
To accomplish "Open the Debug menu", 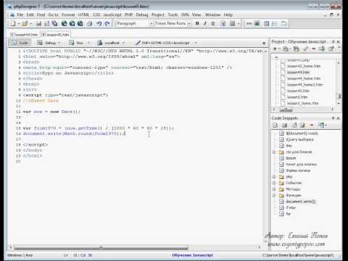I will 142,14.
